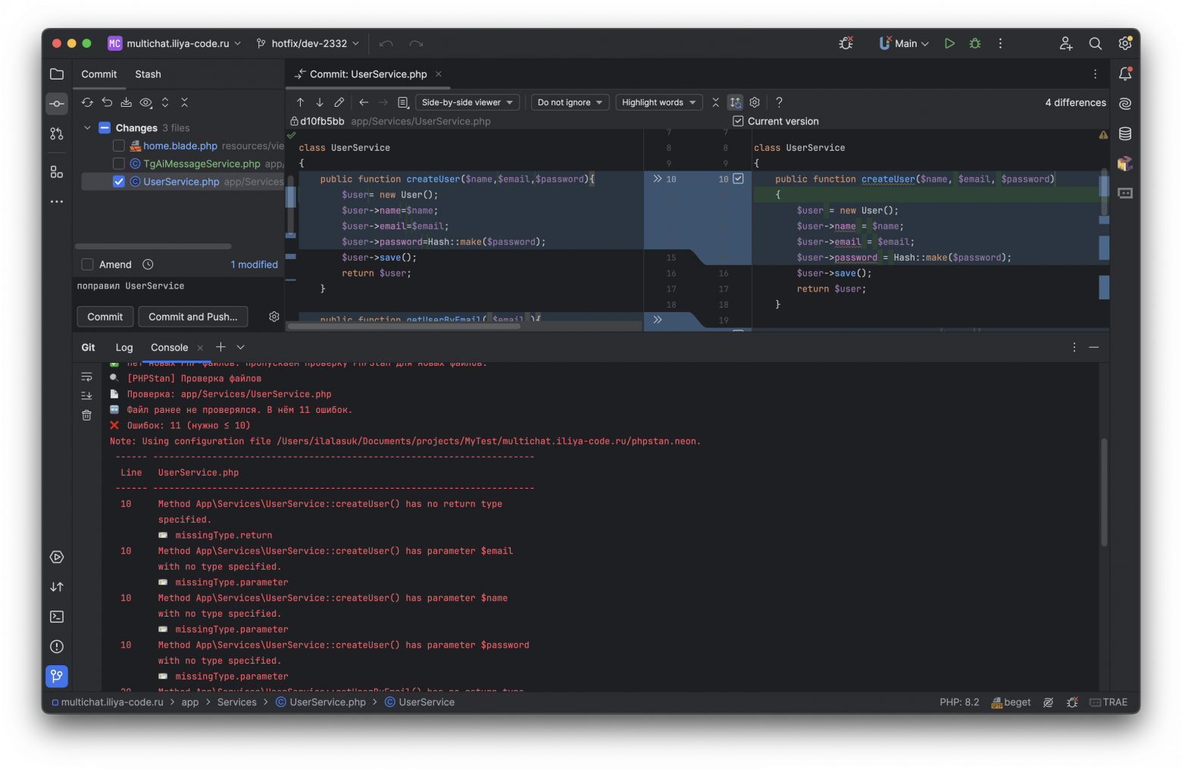Uncheck the UserService.php changes checkbox
Image resolution: width=1182 pixels, height=769 pixels.
[x=118, y=181]
